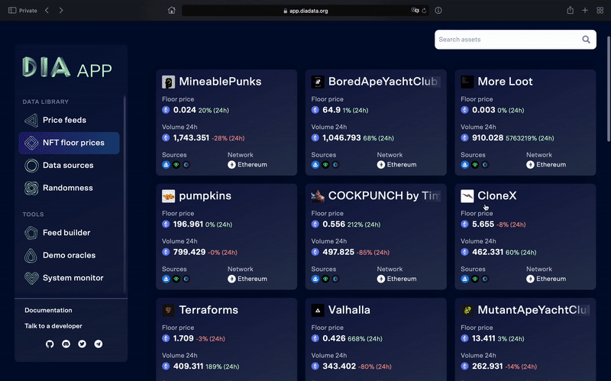611x381 pixels.
Task: Click BoredApeYachtClub floor price 64.9
Action: (x=331, y=110)
